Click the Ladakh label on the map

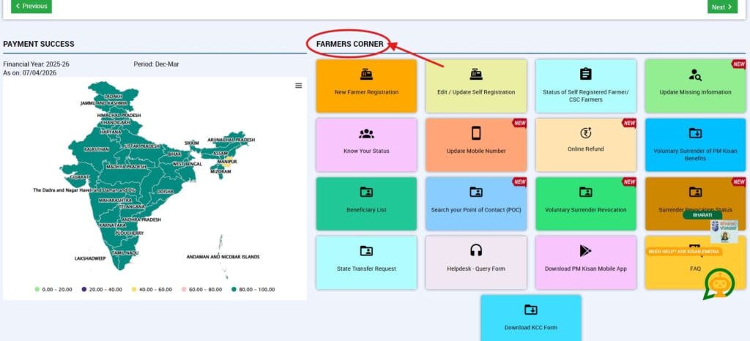114,96
